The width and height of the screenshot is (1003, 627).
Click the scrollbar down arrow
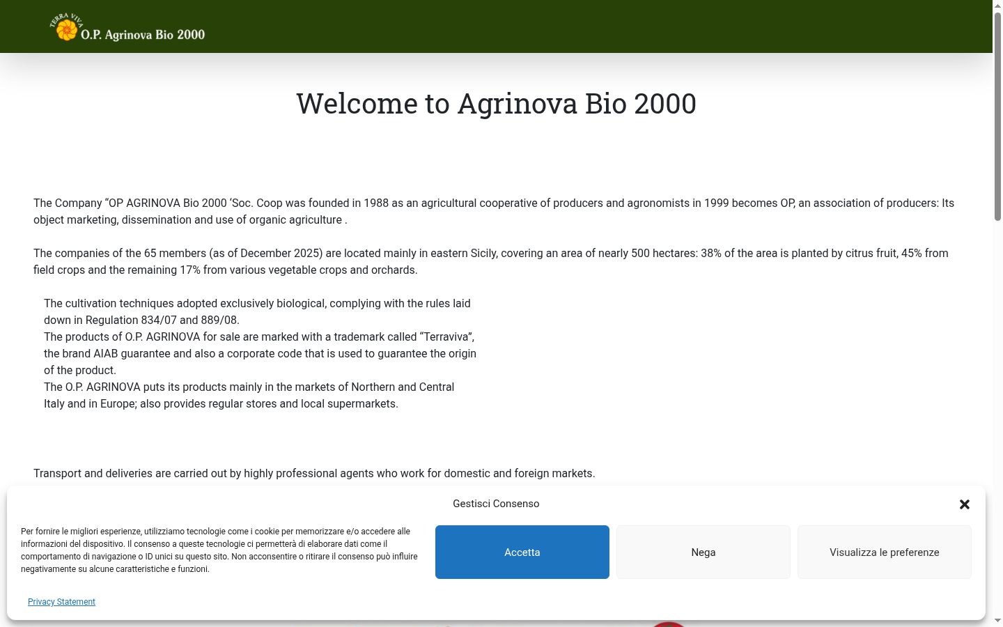tap(997, 620)
